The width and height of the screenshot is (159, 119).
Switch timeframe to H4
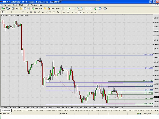click(x=83, y=12)
